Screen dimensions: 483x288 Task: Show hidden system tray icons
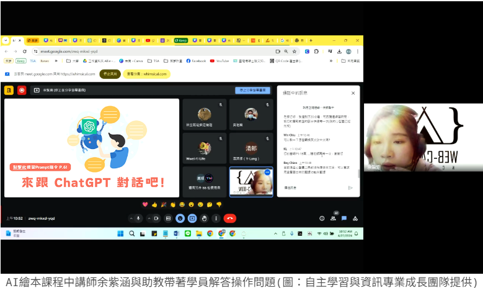(275, 234)
